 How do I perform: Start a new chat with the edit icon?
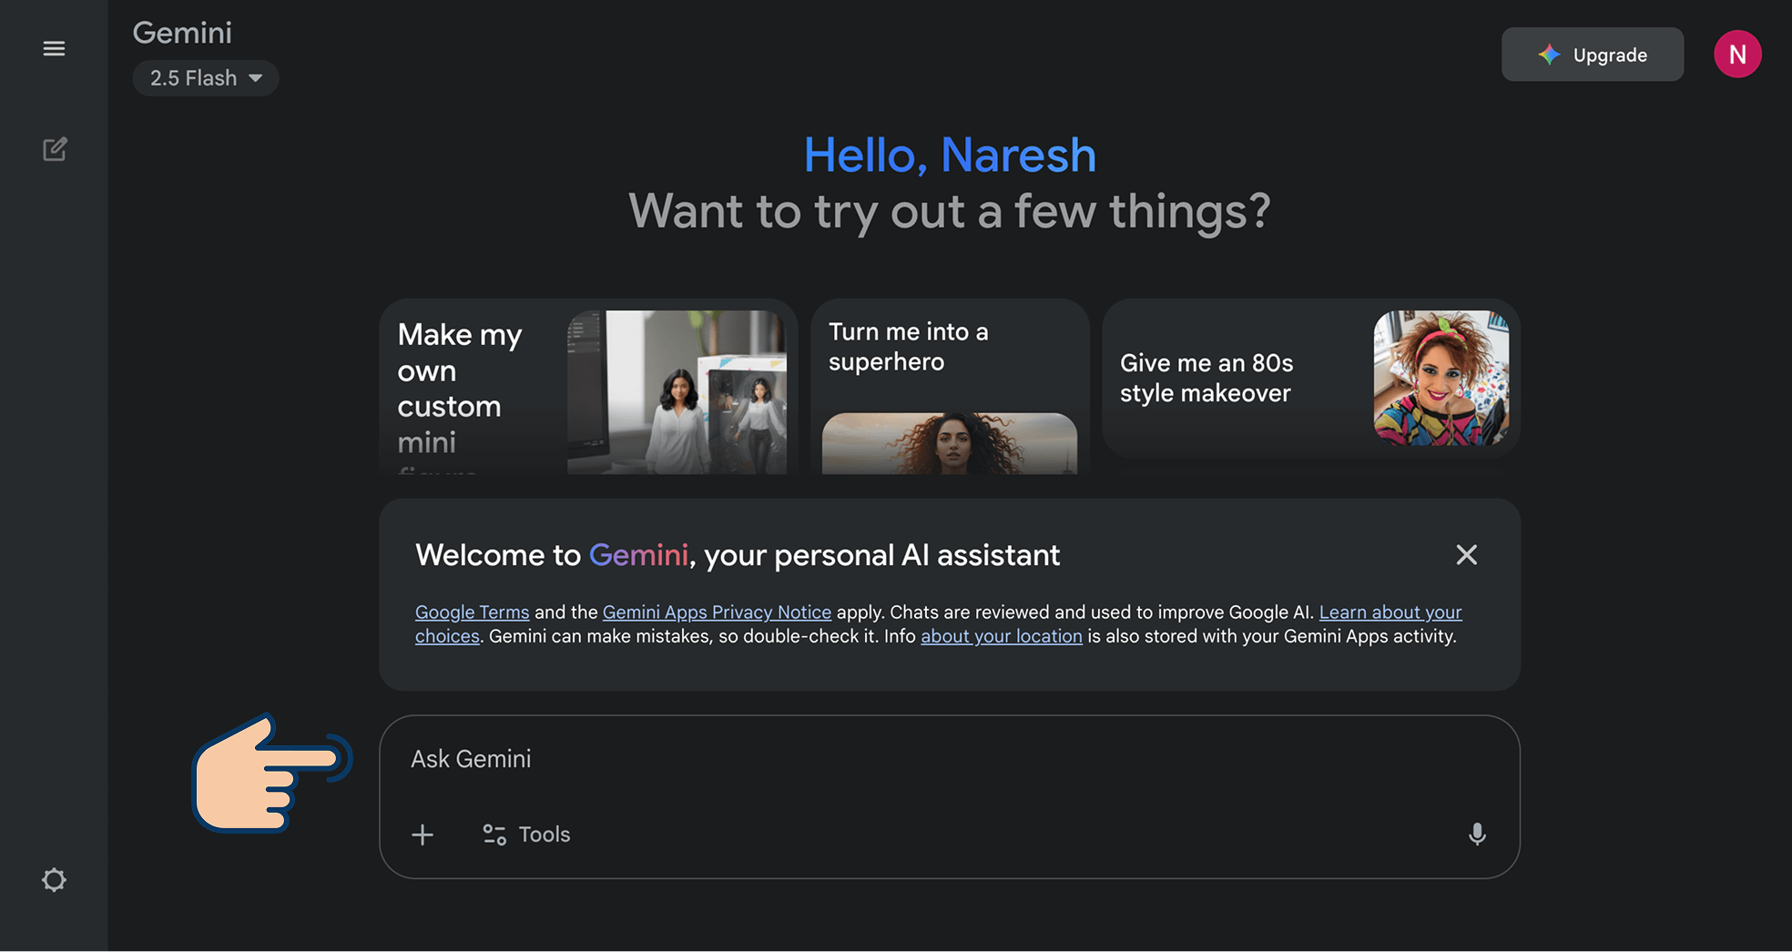[x=55, y=149]
